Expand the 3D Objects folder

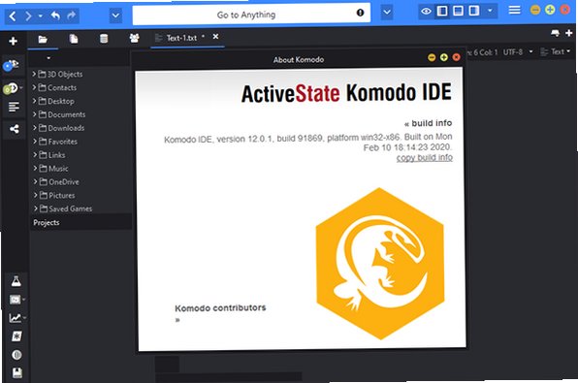[x=34, y=74]
